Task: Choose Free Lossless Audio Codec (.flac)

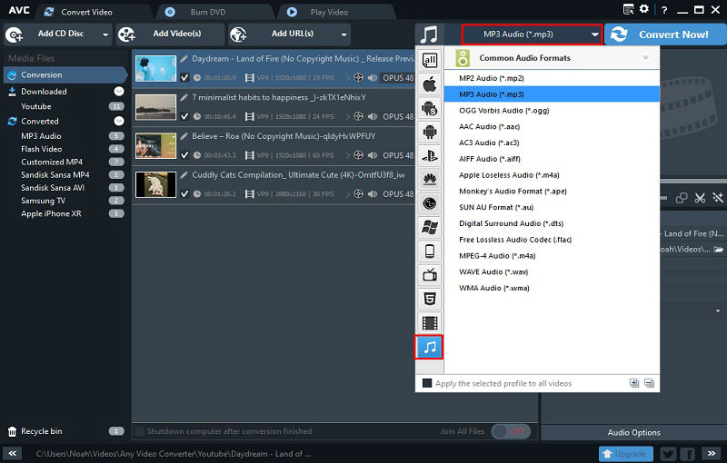Action: [552, 240]
